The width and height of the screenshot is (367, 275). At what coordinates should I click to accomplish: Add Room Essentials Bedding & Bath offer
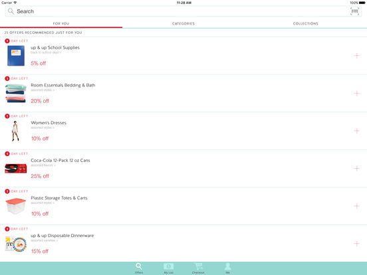click(356, 93)
